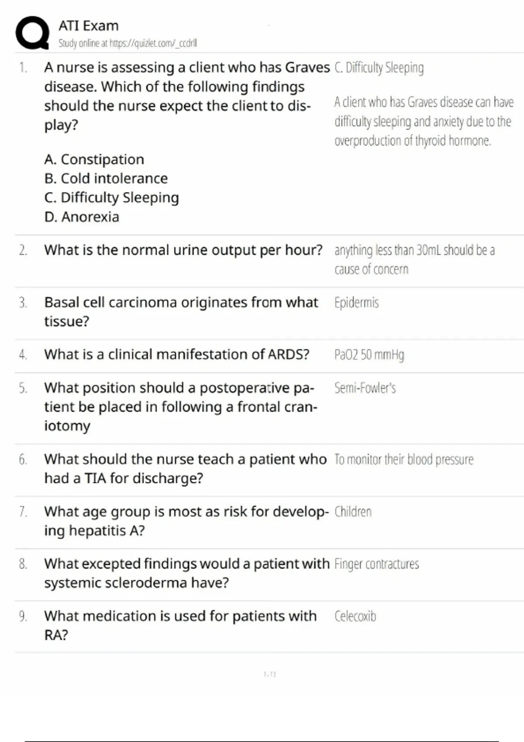524x742 pixels.
Task: Click the Celecoxib answer
Action: coord(355,616)
